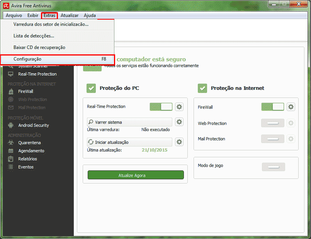
Task: Open Quarentena in the sidebar
Action: pos(29,143)
